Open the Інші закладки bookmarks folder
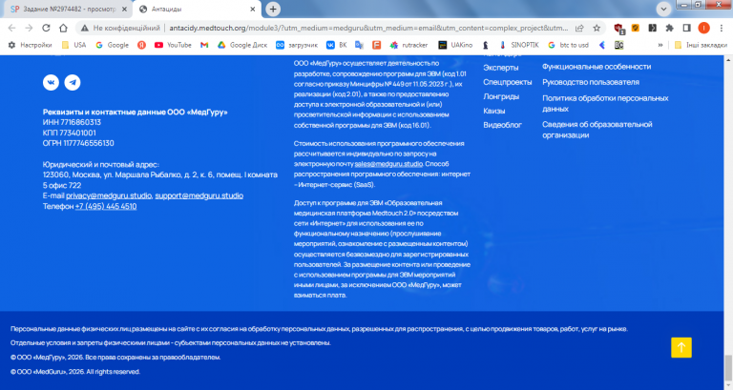The image size is (733, 390). click(x=701, y=45)
